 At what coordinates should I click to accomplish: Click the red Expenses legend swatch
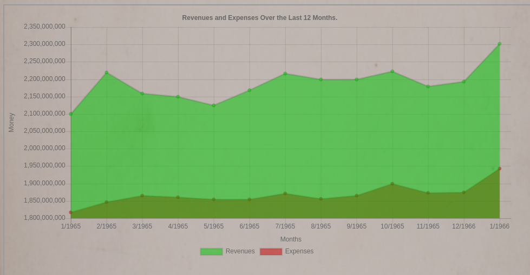[271, 252]
